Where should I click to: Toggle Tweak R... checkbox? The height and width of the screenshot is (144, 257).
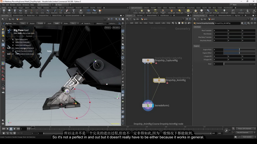[x=82, y=23]
